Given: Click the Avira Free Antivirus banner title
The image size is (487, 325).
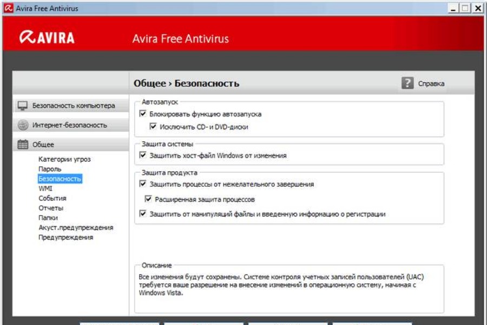Looking at the screenshot, I should [180, 38].
